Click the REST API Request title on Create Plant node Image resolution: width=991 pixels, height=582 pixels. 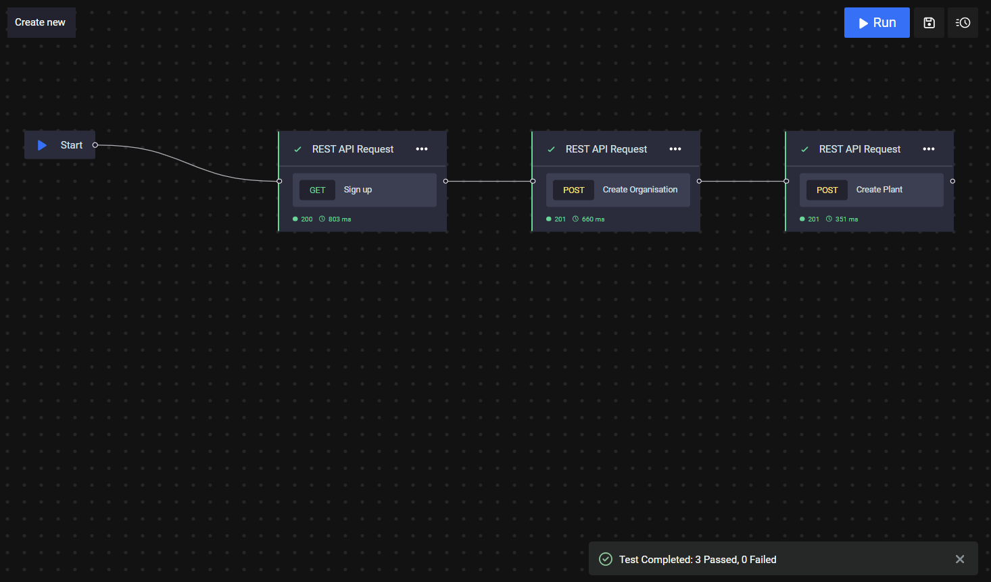click(860, 149)
